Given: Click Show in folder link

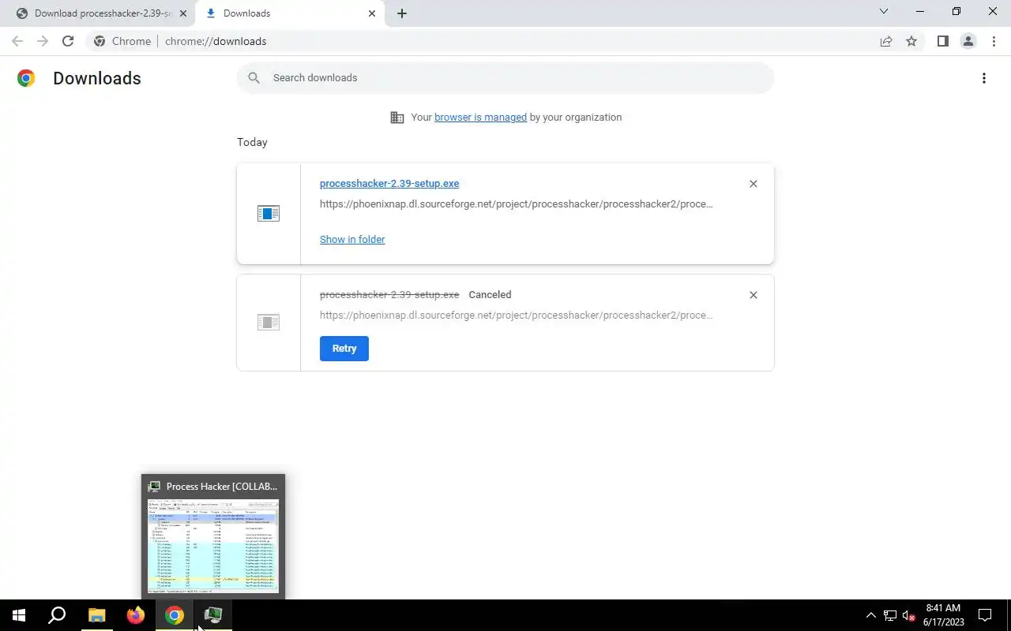Looking at the screenshot, I should [x=352, y=239].
